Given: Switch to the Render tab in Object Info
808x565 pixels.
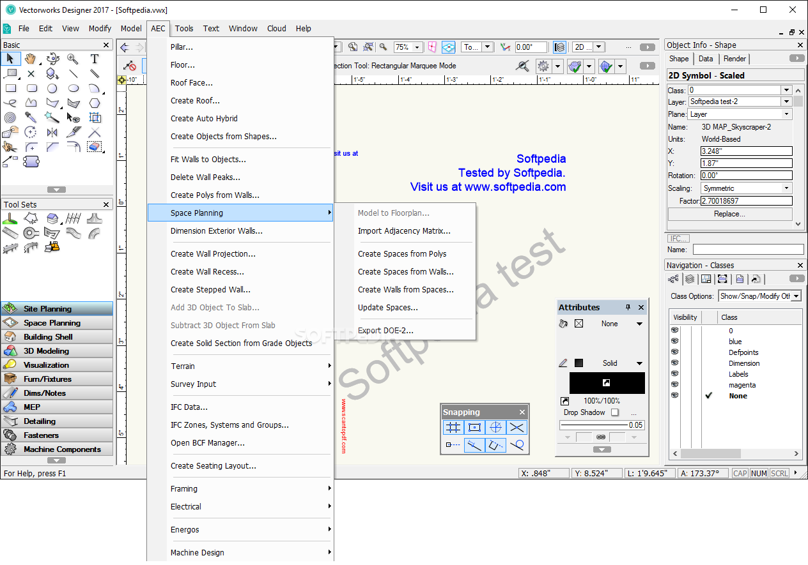Looking at the screenshot, I should (734, 59).
